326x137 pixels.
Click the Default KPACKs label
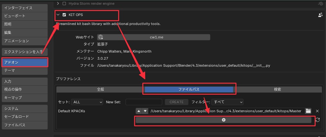[72, 111]
